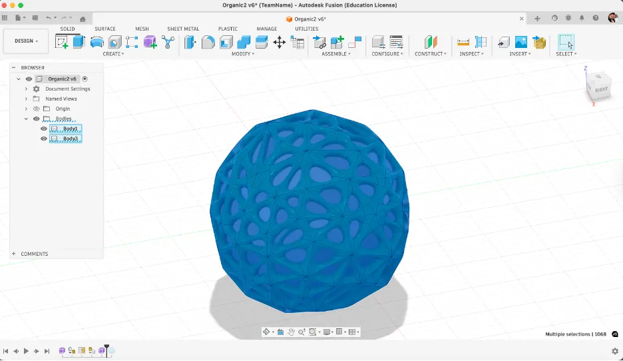Select the Offset Plane construct icon

coord(431,42)
